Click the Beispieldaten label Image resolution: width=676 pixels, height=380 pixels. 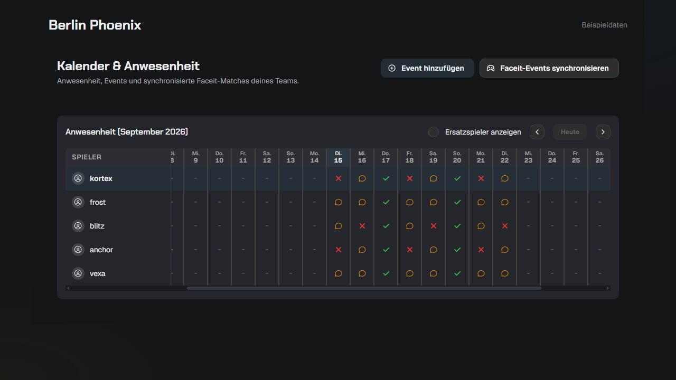point(604,25)
